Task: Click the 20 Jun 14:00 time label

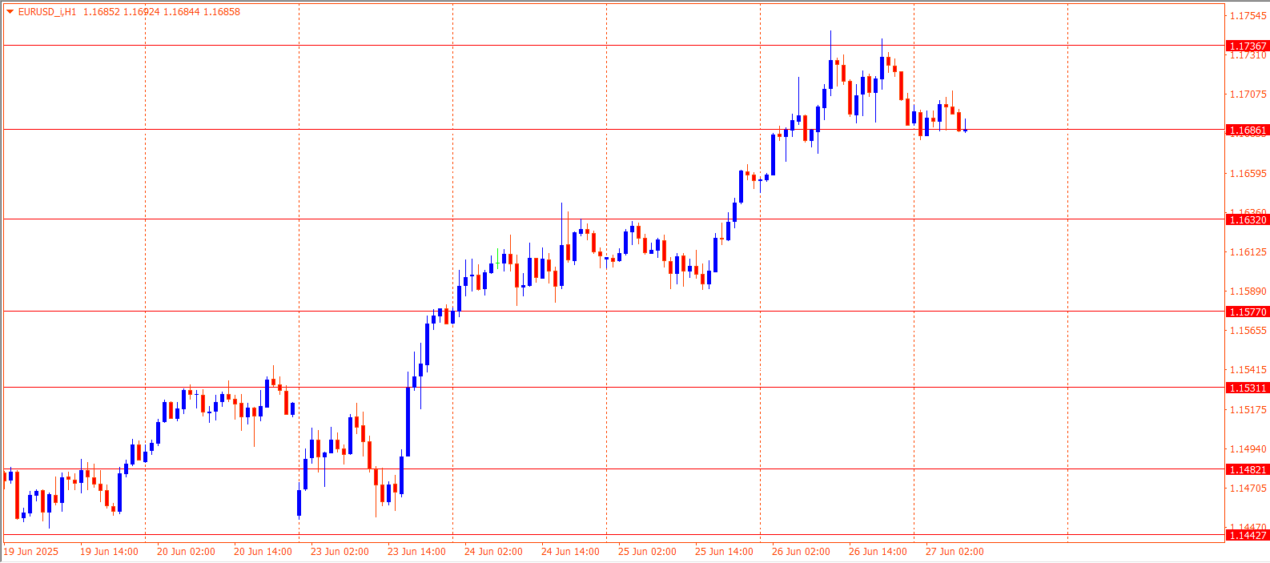Action: pyautogui.click(x=263, y=552)
